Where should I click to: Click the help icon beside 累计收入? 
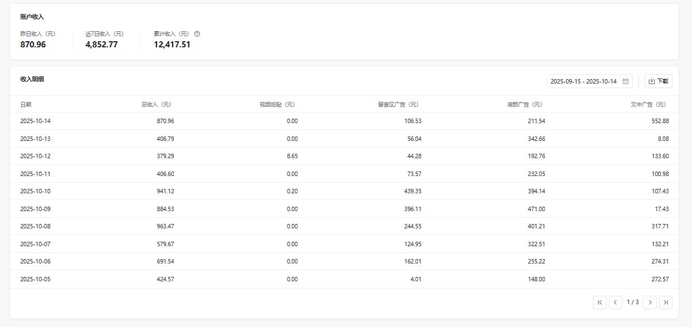(x=197, y=34)
